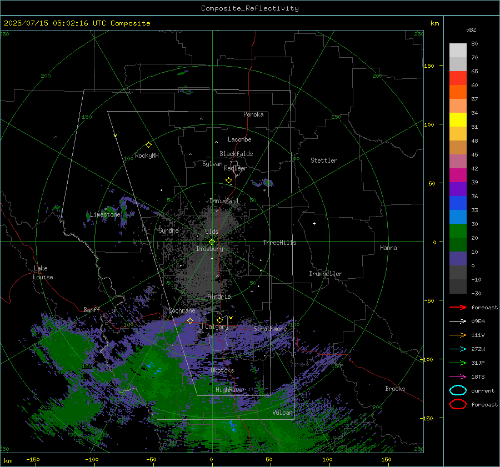500x467 pixels.
Task: Click the Lake Louise label
Action: tap(43, 273)
